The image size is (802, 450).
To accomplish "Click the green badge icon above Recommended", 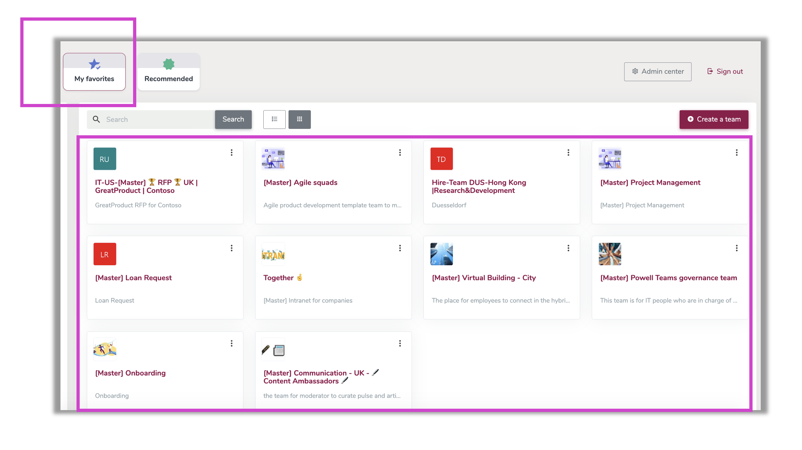I will (169, 64).
